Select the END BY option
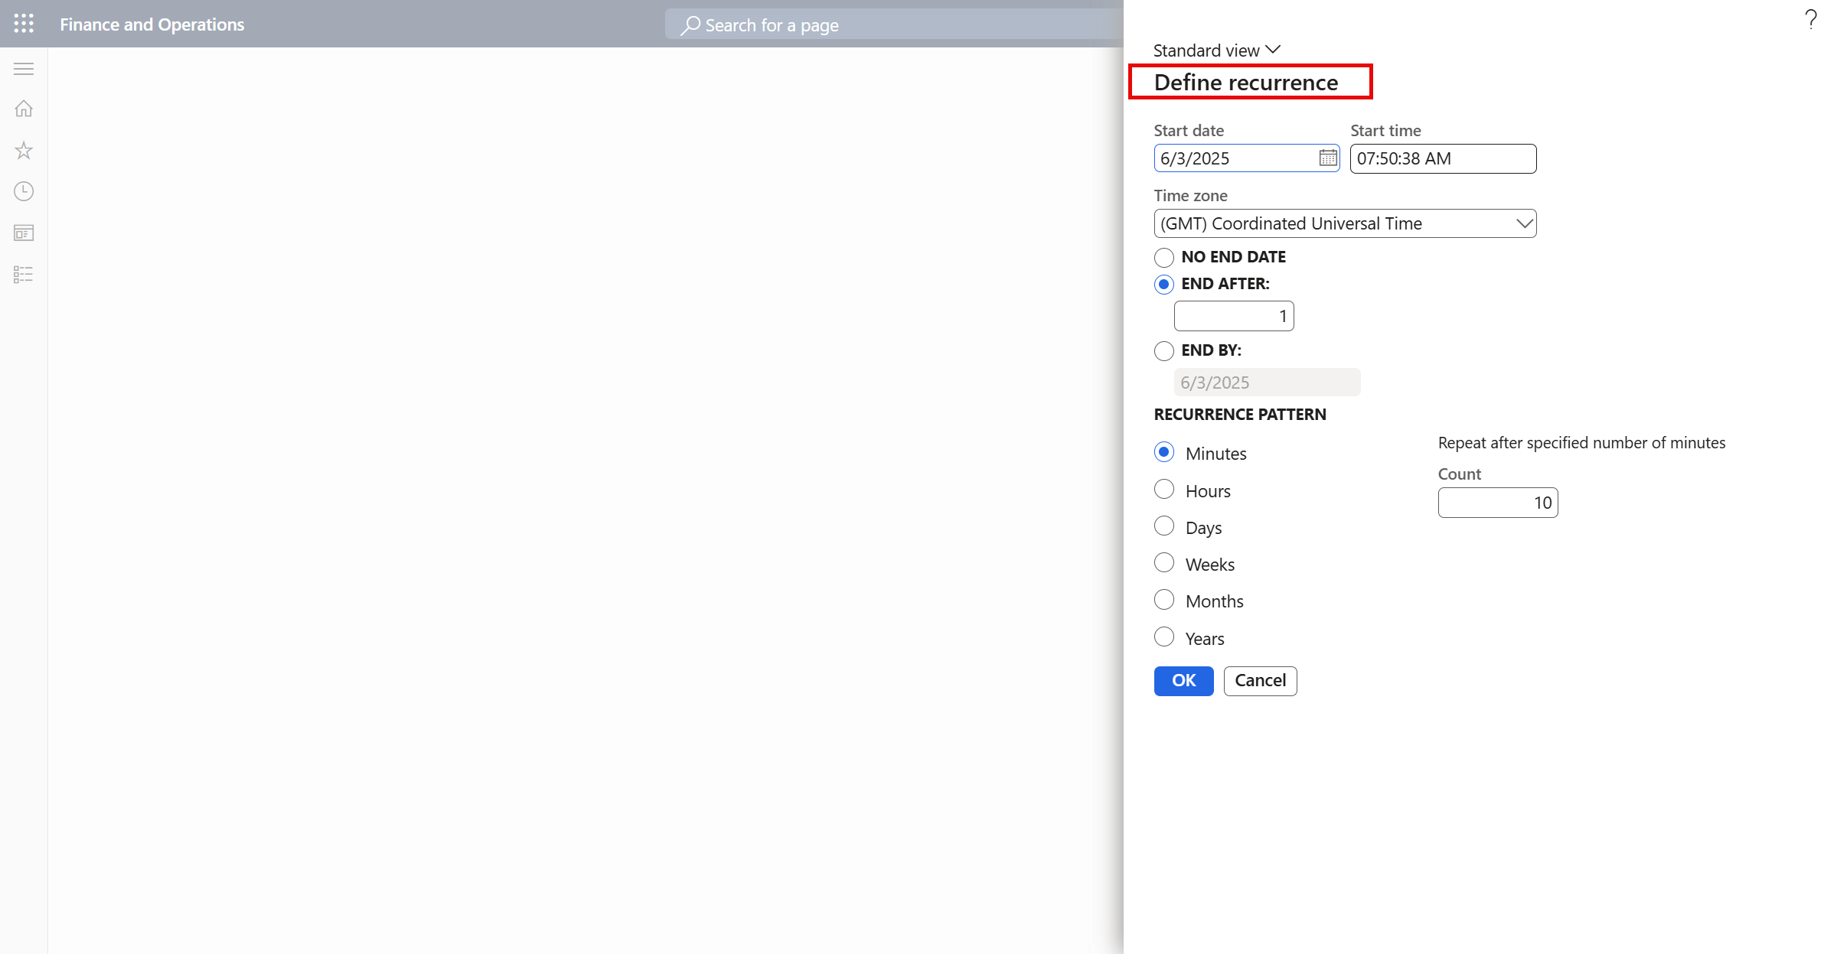The height and width of the screenshot is (954, 1837). [1163, 350]
